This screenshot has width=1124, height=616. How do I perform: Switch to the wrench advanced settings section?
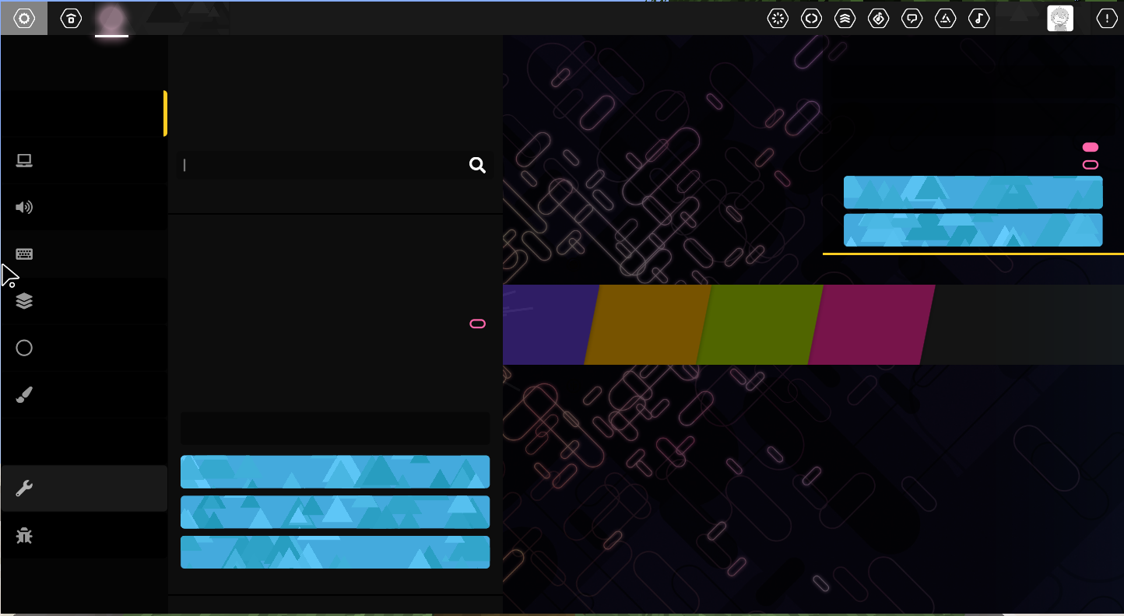24,488
